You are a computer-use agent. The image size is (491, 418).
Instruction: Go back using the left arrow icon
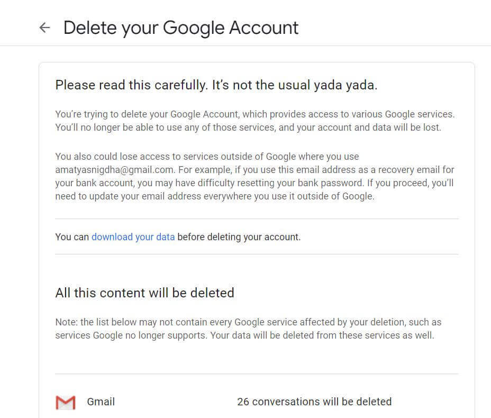[x=45, y=28]
